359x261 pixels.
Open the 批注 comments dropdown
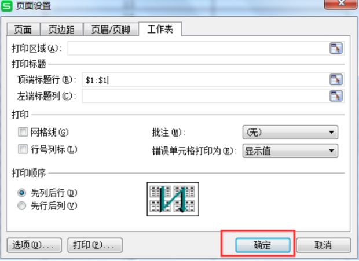click(290, 132)
